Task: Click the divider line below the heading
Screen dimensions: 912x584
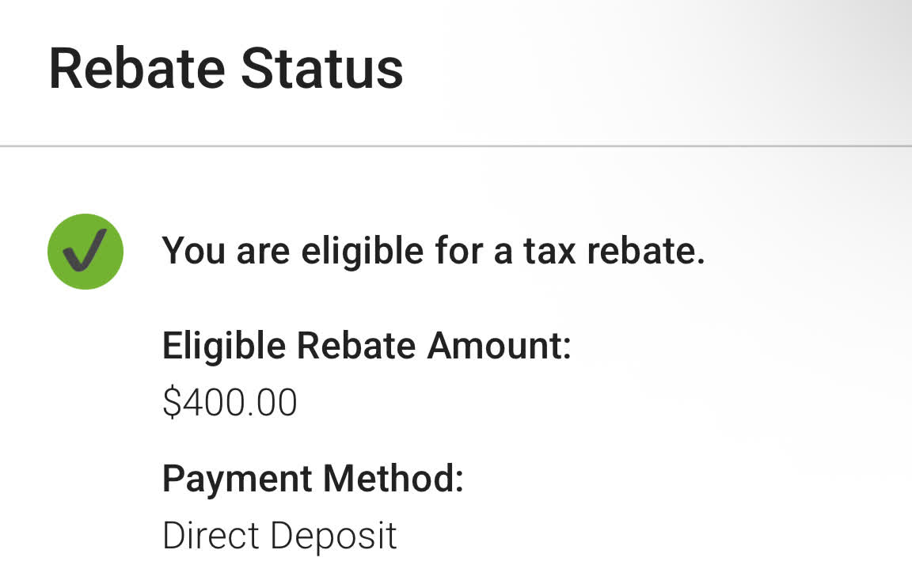Action: tap(456, 146)
